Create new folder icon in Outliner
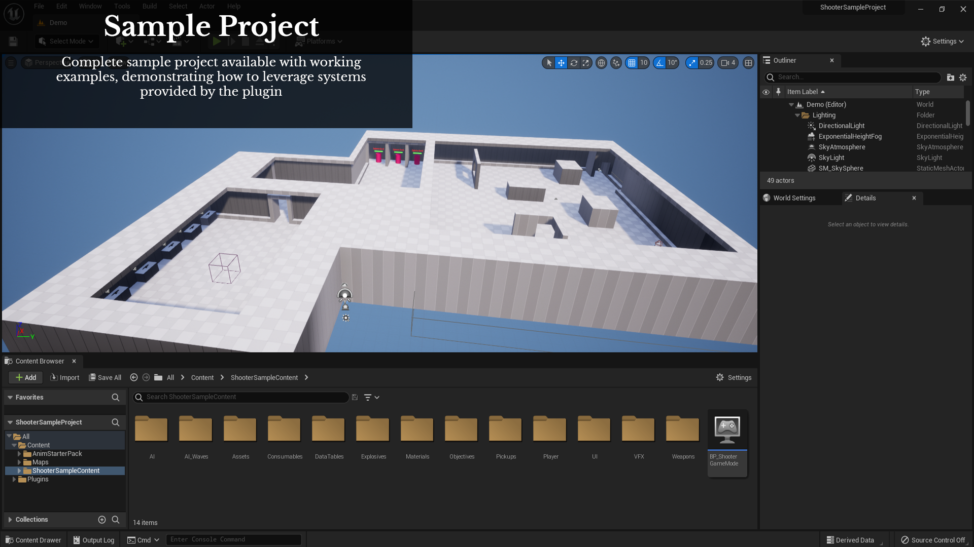974x547 pixels. (951, 77)
